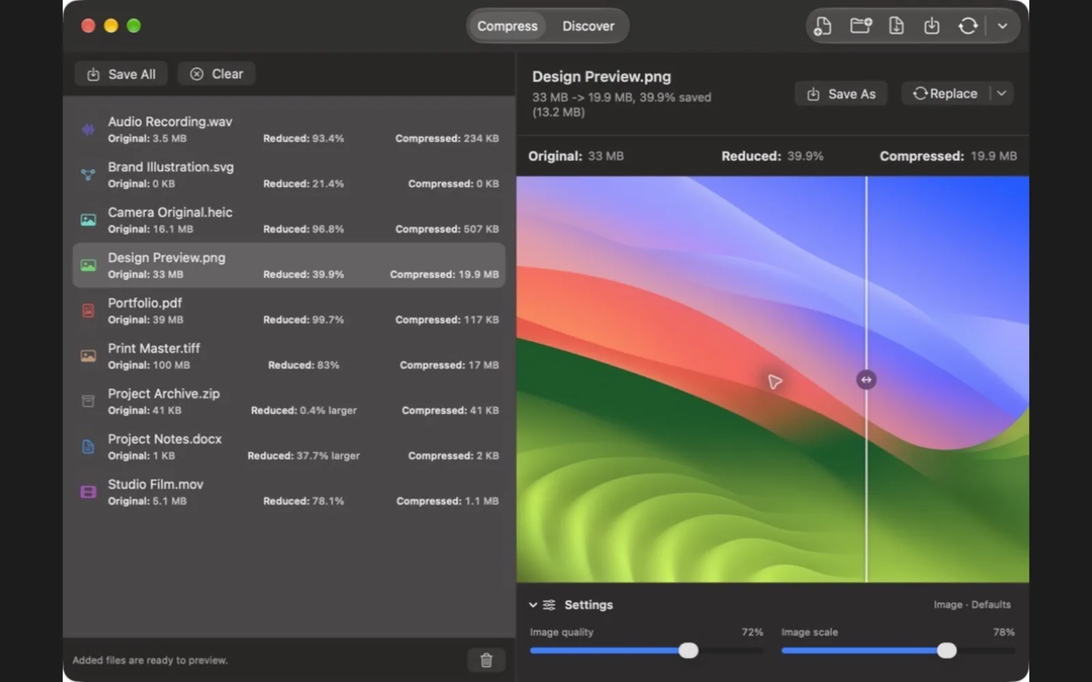The image size is (1092, 682).
Task: Click the add file icon in toolbar
Action: click(823, 26)
